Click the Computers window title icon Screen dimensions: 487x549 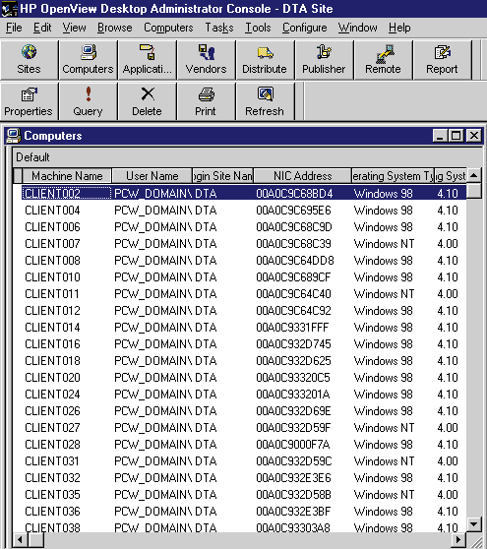tap(14, 136)
